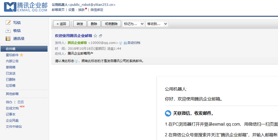Open 在线文档 online documents
278x140 pixels.
pyautogui.click(x=12, y=108)
